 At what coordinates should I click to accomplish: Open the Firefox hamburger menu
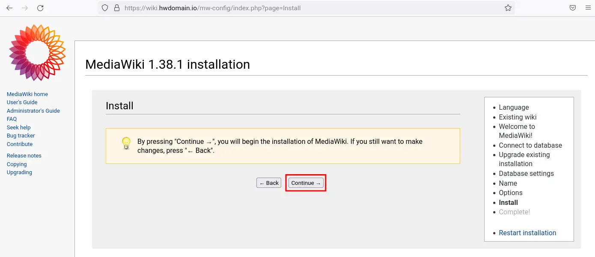click(588, 8)
